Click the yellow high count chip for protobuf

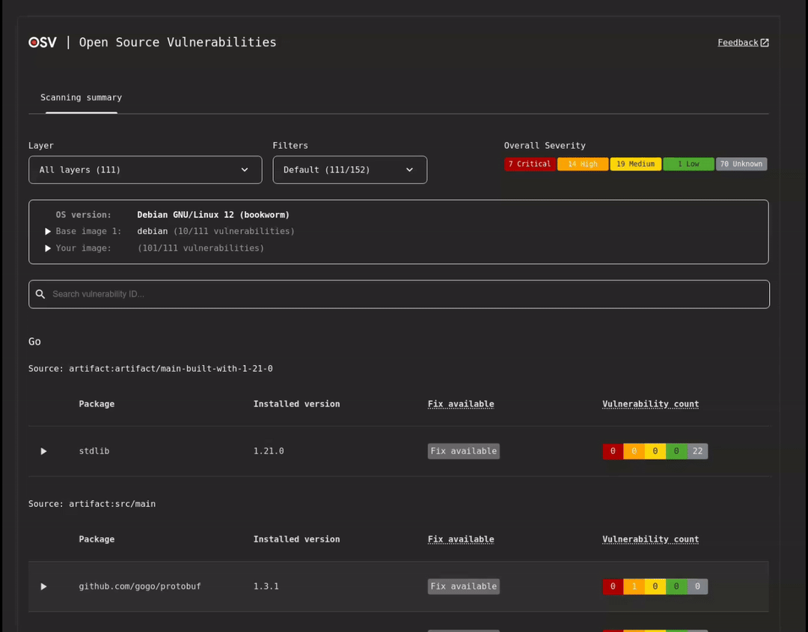tap(634, 586)
